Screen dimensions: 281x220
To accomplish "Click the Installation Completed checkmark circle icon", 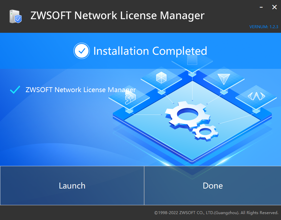I will click(x=82, y=51).
